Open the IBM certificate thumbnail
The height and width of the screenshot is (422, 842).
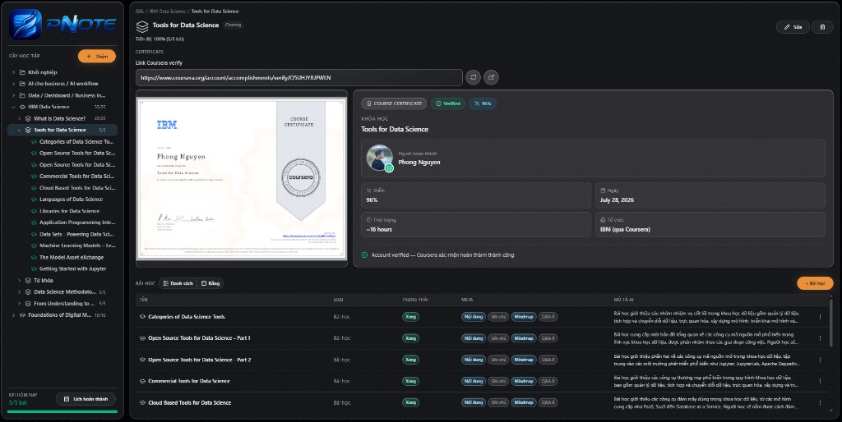pos(242,178)
